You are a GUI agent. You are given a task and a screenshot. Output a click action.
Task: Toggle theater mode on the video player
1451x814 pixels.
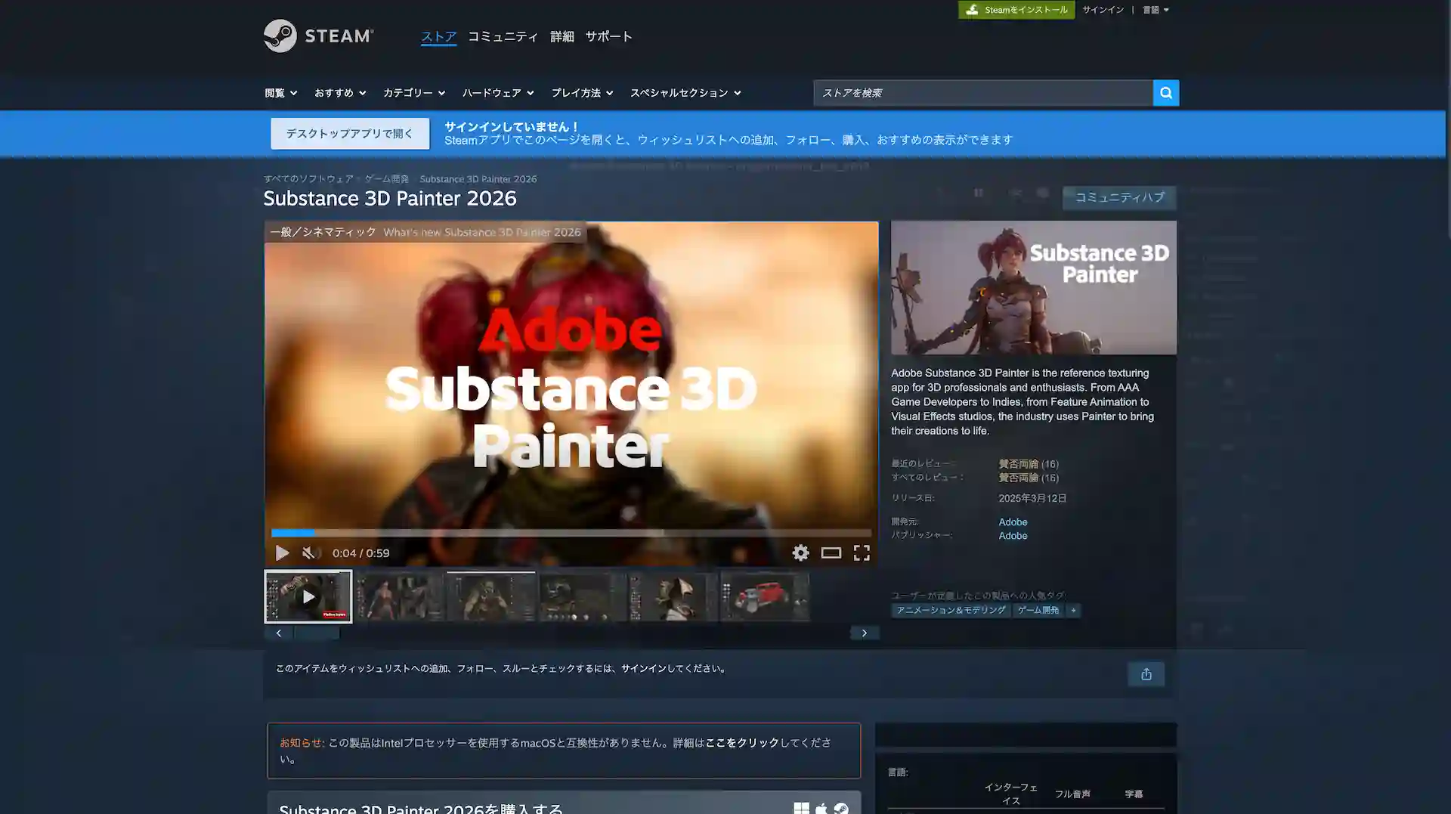tap(831, 553)
